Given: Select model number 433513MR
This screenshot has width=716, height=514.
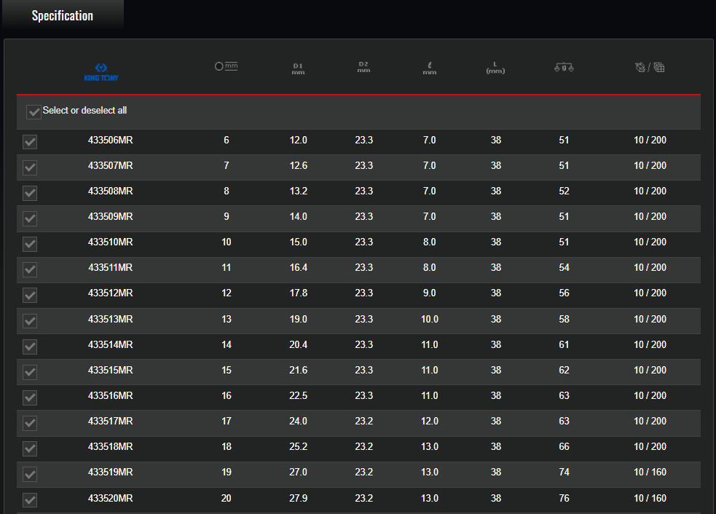Looking at the screenshot, I should coord(111,320).
